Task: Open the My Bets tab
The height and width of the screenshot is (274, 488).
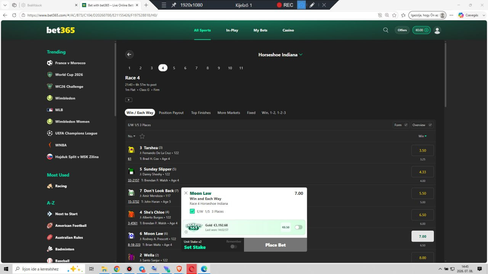Action: pos(260,30)
